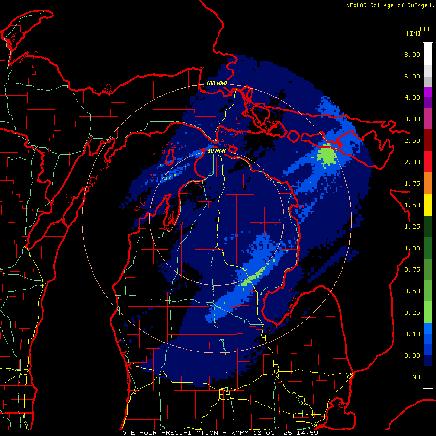The image size is (436, 436).
Task: Click the OHA product label
Action: click(x=426, y=29)
